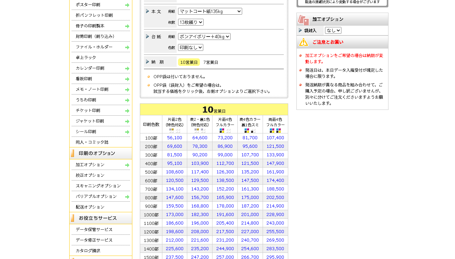Click the color swatches under 片面4色フルカラー
Screen dimensions: 455x259
(x=225, y=130)
